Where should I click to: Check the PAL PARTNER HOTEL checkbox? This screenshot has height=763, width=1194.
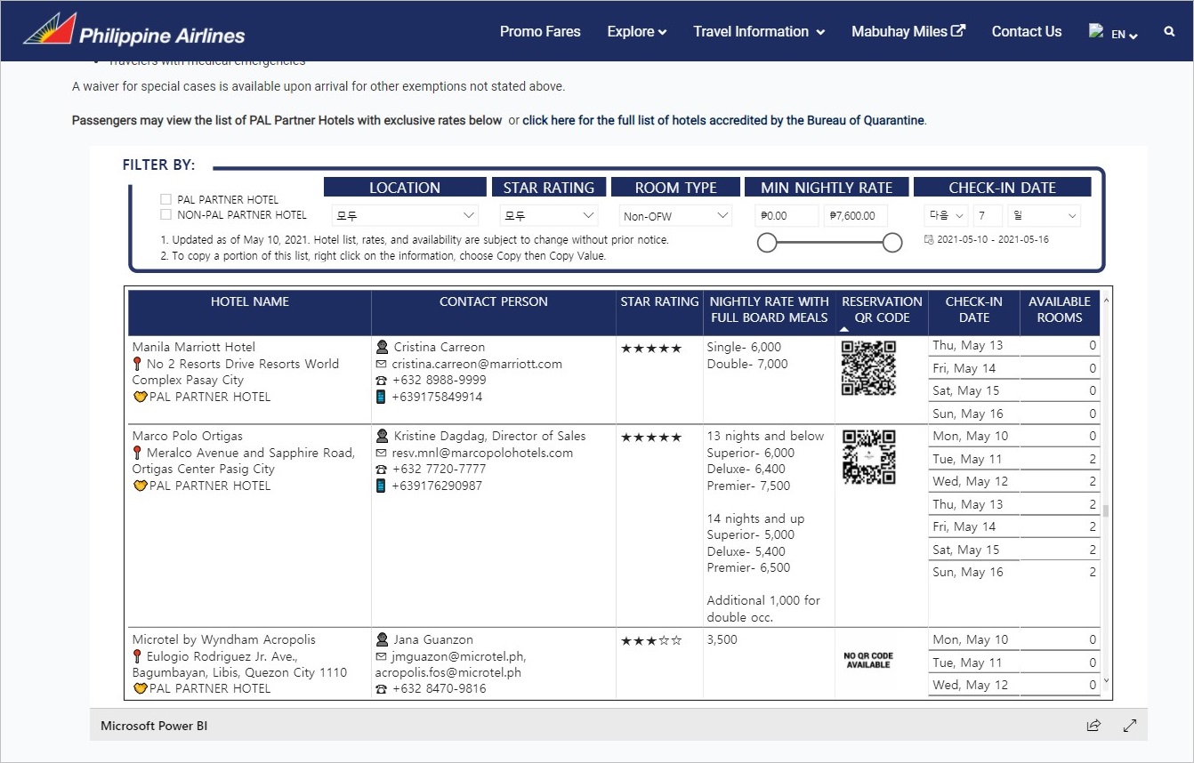pyautogui.click(x=165, y=199)
